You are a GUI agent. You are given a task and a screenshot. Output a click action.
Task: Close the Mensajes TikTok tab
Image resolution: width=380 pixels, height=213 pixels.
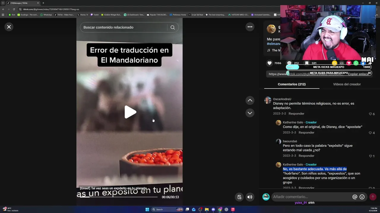pyautogui.click(x=38, y=3)
